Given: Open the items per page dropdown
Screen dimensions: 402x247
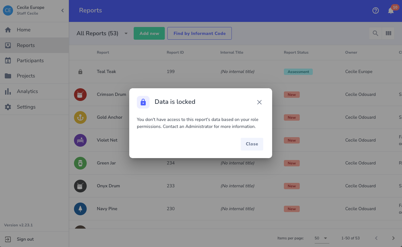Looking at the screenshot, I should 321,238.
